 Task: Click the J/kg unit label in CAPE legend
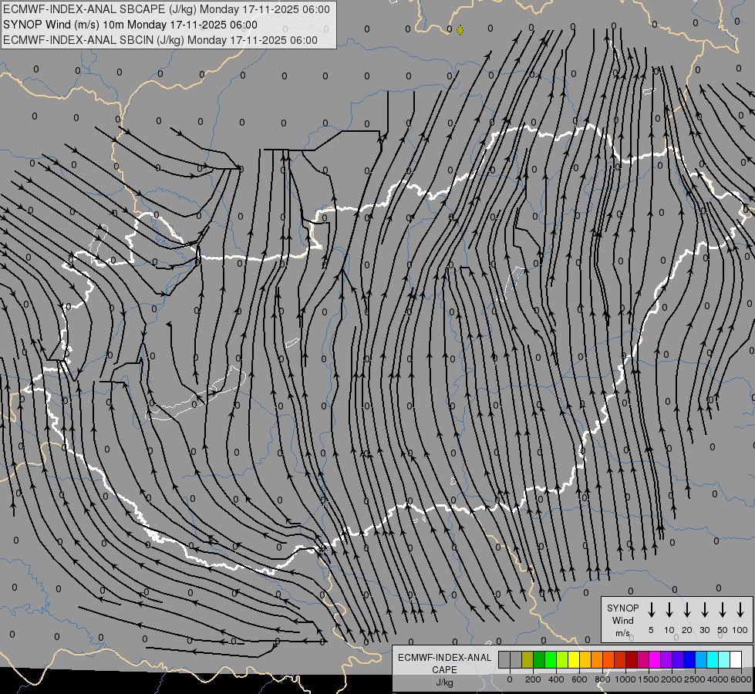pos(444,682)
